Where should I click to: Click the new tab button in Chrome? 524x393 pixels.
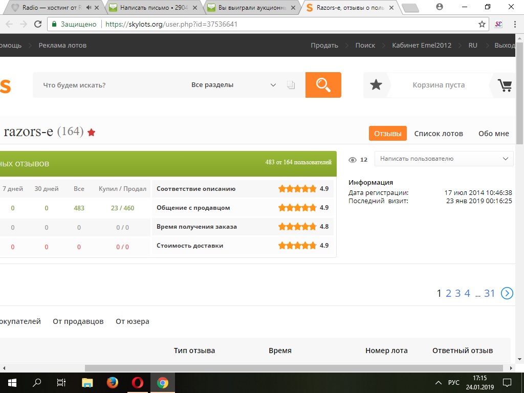pos(410,8)
